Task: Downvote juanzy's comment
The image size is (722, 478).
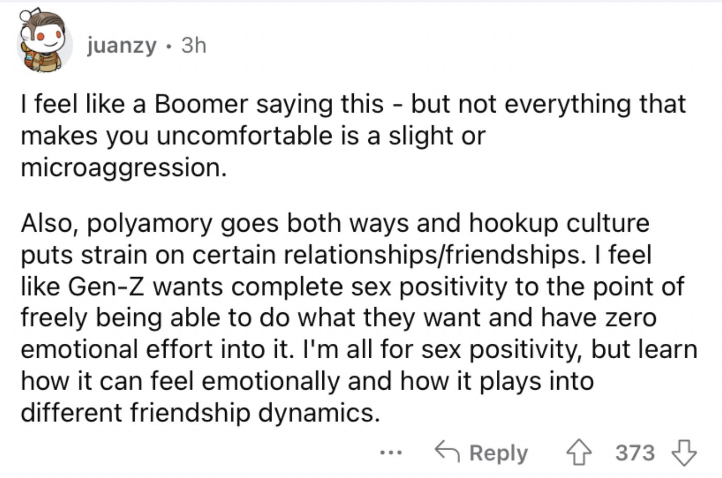Action: pos(684,453)
